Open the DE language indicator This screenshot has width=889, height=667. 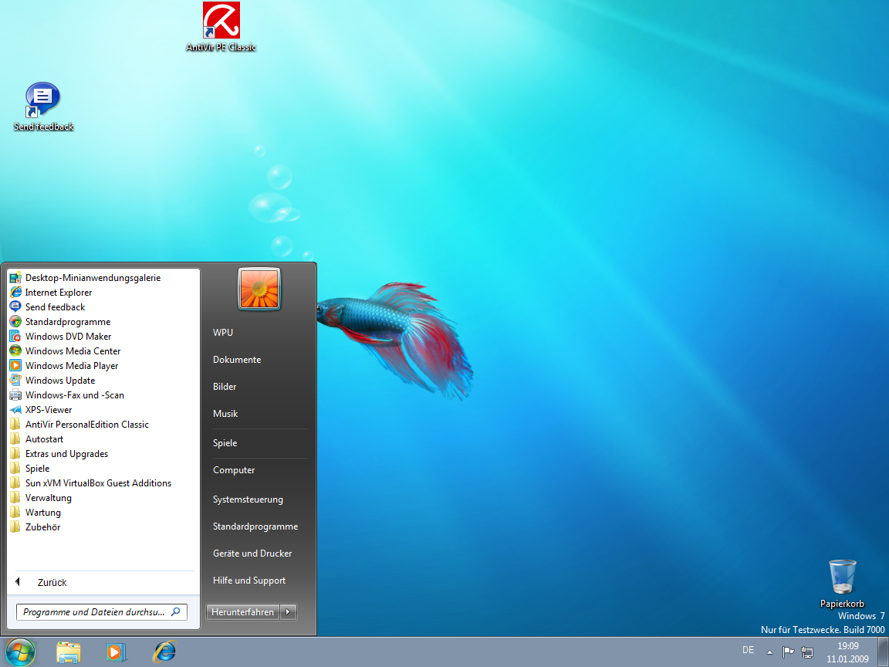point(748,651)
